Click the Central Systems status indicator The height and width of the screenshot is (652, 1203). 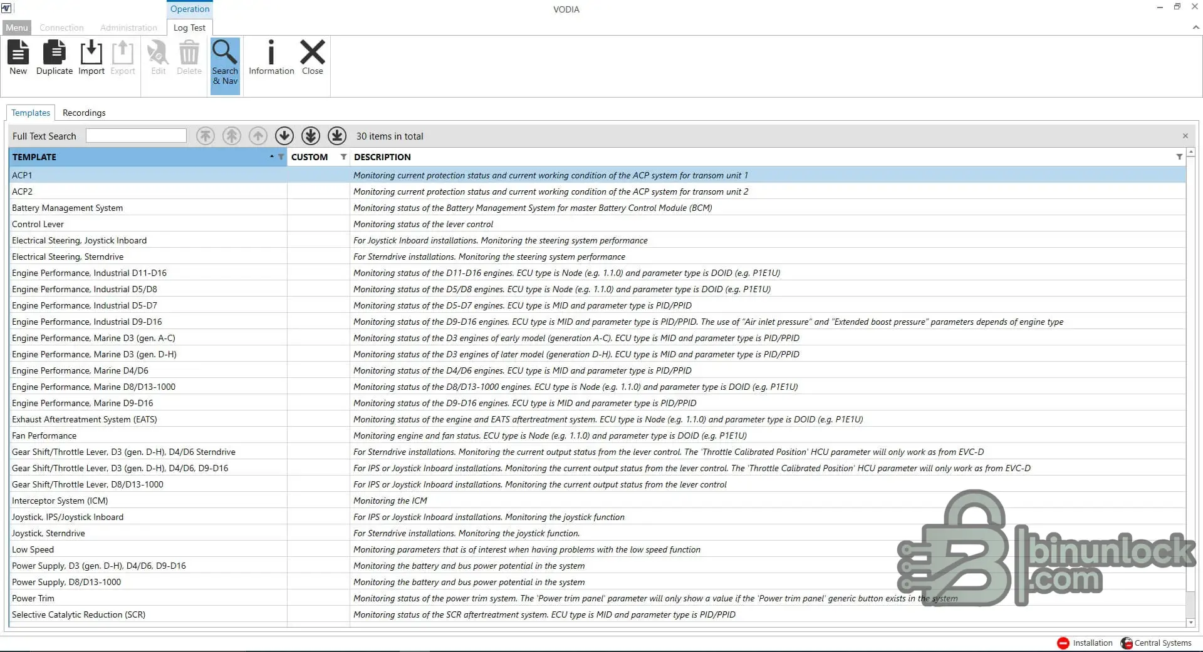pyautogui.click(x=1156, y=643)
